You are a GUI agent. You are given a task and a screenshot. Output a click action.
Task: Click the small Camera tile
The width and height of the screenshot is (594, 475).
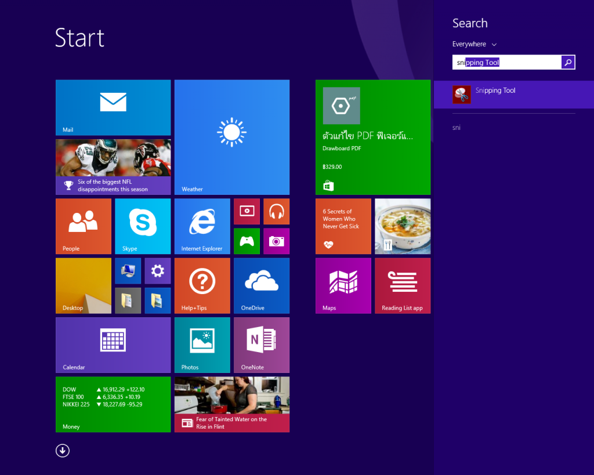pyautogui.click(x=276, y=241)
